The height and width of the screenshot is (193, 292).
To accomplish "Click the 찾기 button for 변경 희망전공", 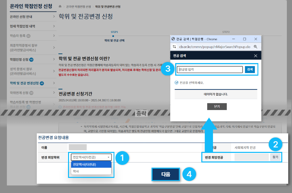I will pyautogui.click(x=275, y=157).
